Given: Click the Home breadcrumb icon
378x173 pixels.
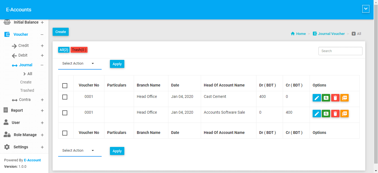Looking at the screenshot, I should [x=293, y=34].
